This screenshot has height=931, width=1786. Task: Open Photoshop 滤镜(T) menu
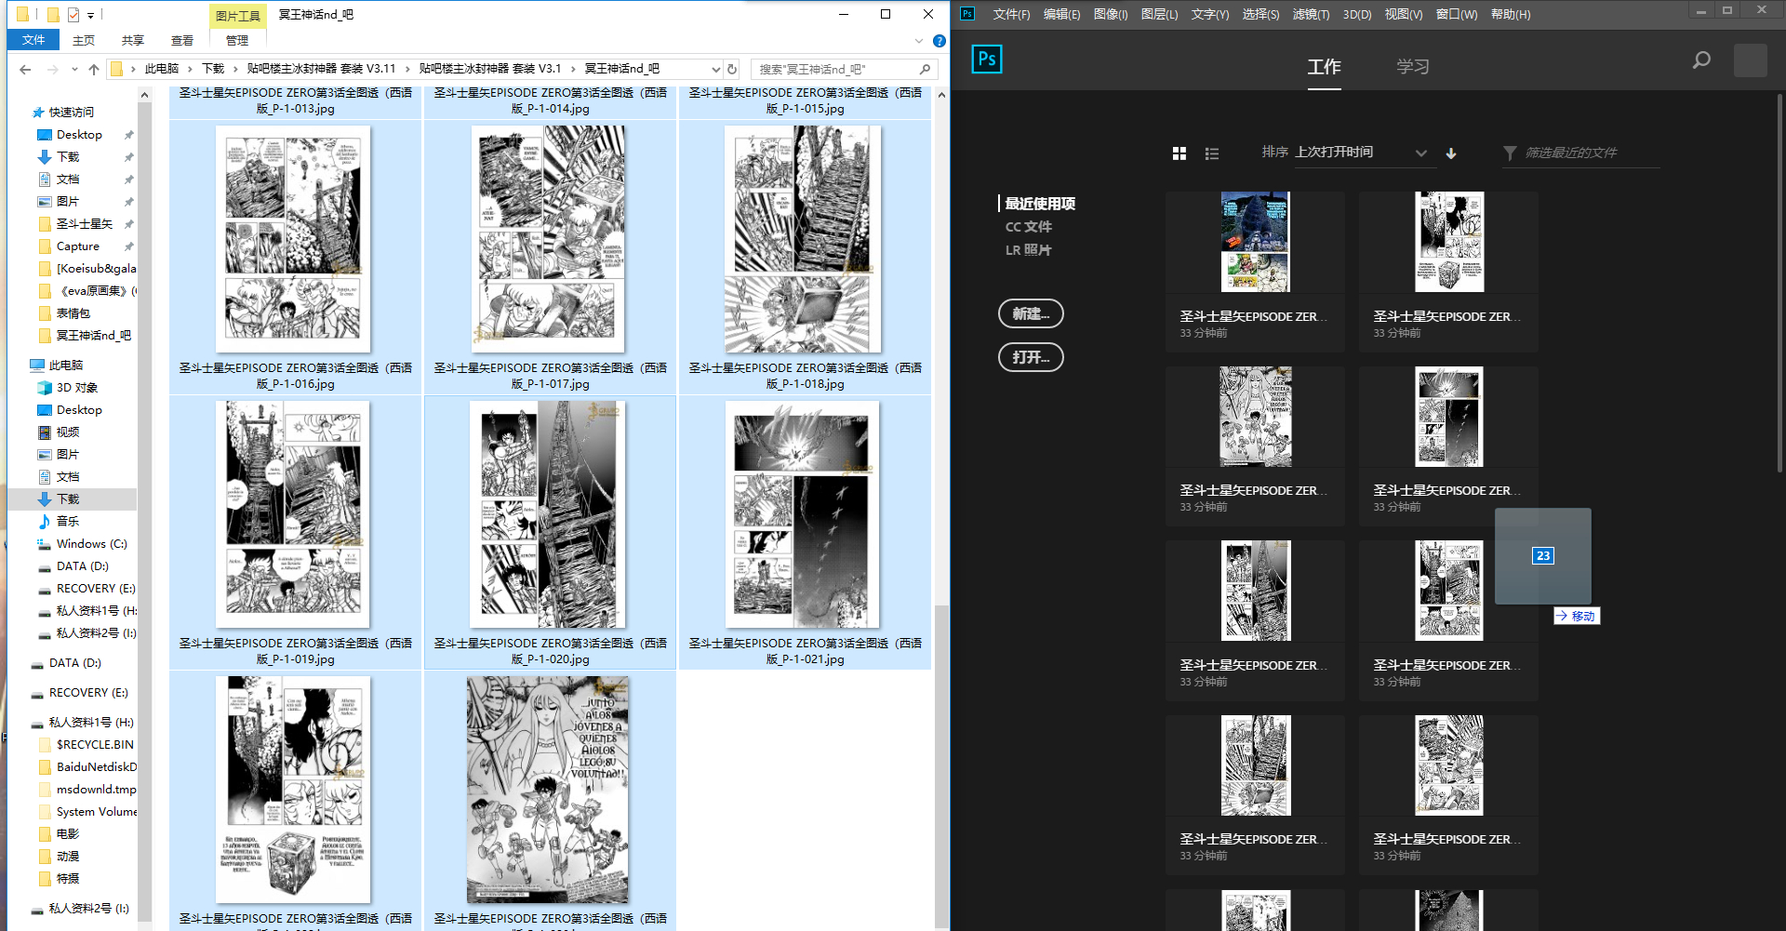1311,14
